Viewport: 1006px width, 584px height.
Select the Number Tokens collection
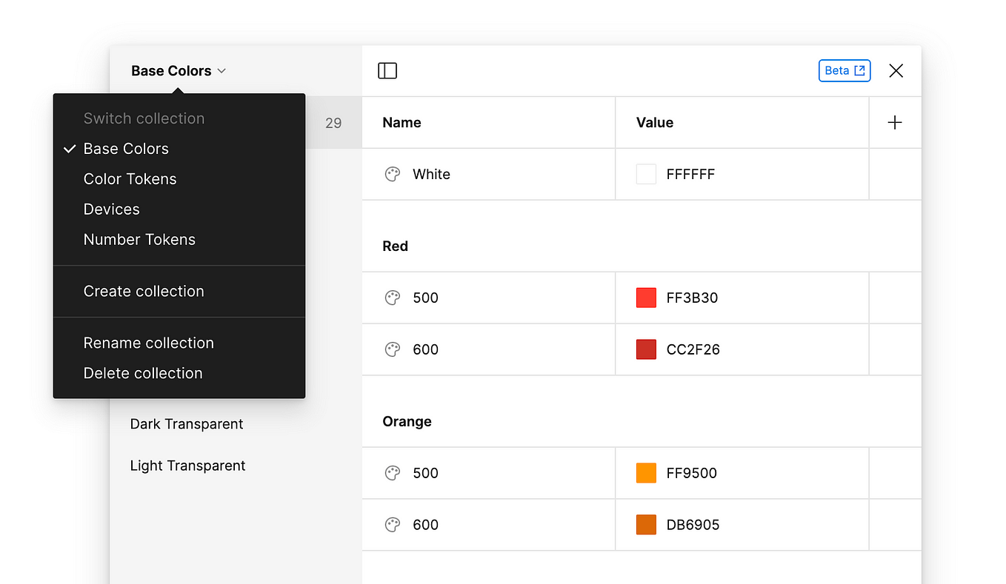click(139, 239)
